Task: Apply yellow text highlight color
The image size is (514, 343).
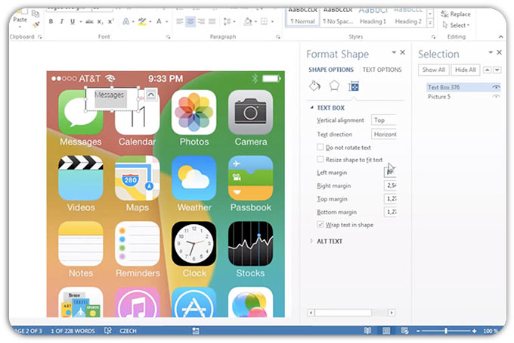Action: coord(142,22)
